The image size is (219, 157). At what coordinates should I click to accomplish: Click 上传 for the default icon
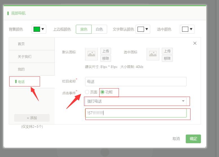click(x=106, y=51)
